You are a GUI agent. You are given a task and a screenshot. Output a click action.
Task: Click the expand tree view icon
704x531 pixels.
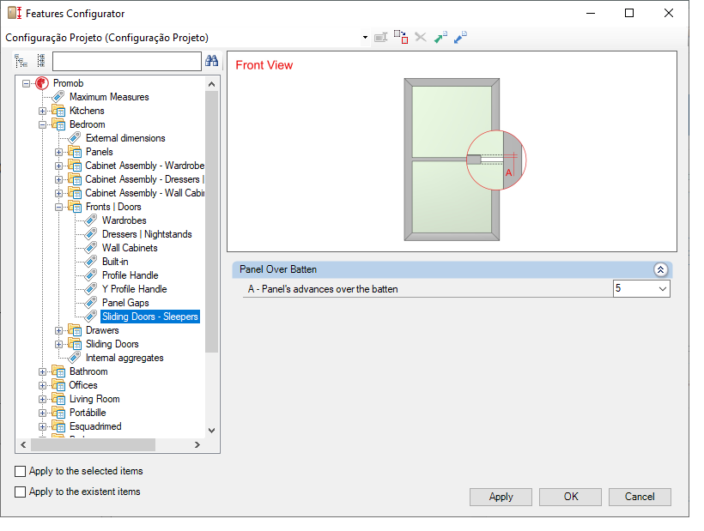(x=21, y=61)
